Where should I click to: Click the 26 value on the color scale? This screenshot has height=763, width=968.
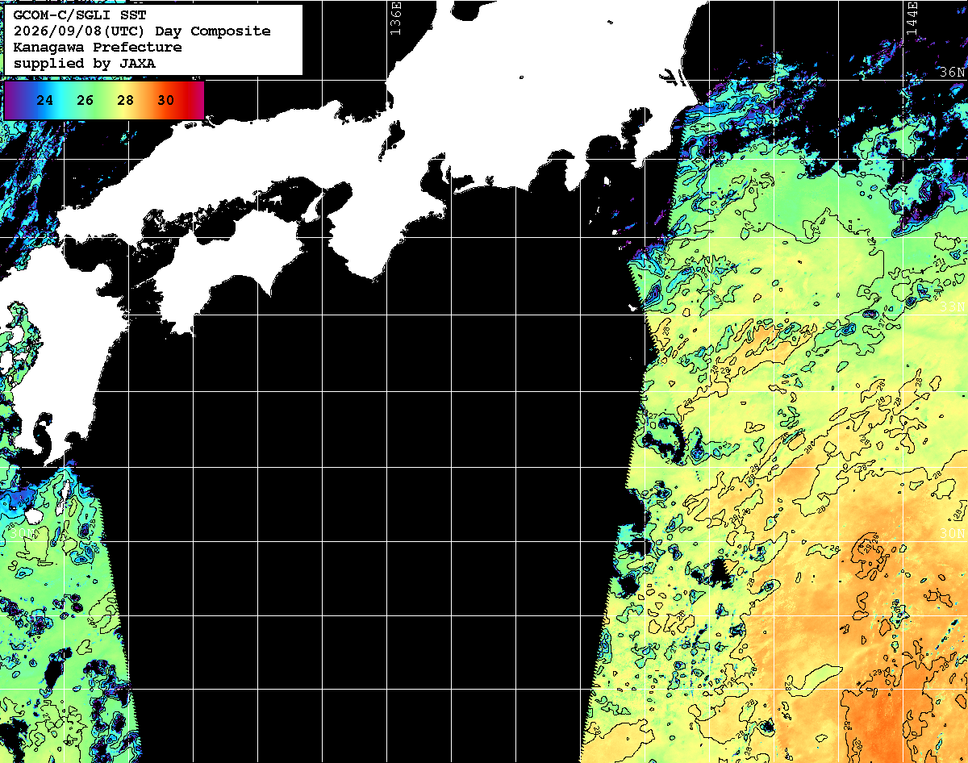point(86,101)
